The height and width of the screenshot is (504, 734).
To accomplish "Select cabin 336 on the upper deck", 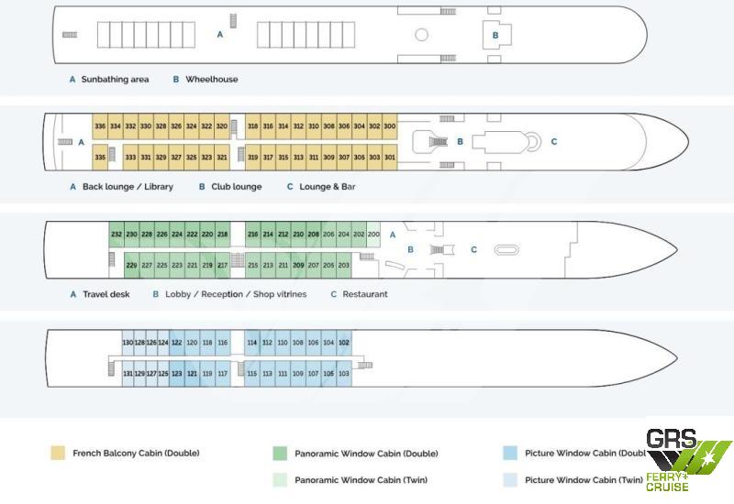I will click(100, 126).
